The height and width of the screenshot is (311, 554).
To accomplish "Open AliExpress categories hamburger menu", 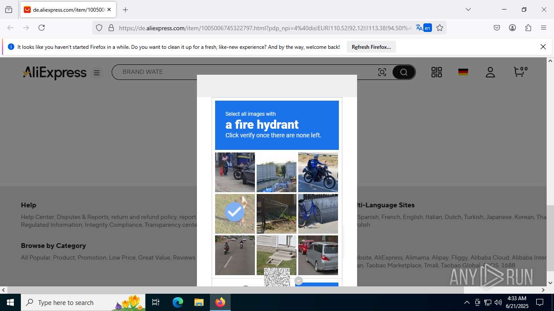I will click(x=97, y=73).
